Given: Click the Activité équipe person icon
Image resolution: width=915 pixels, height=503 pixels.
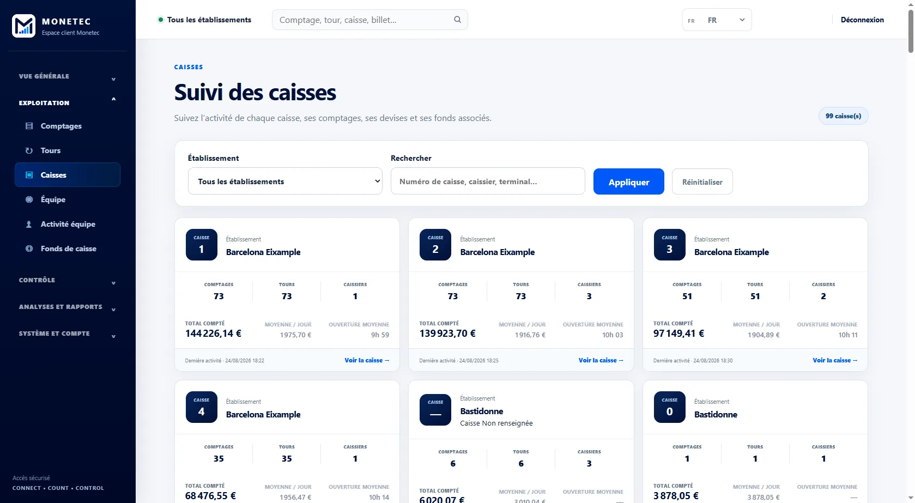Looking at the screenshot, I should tap(29, 224).
